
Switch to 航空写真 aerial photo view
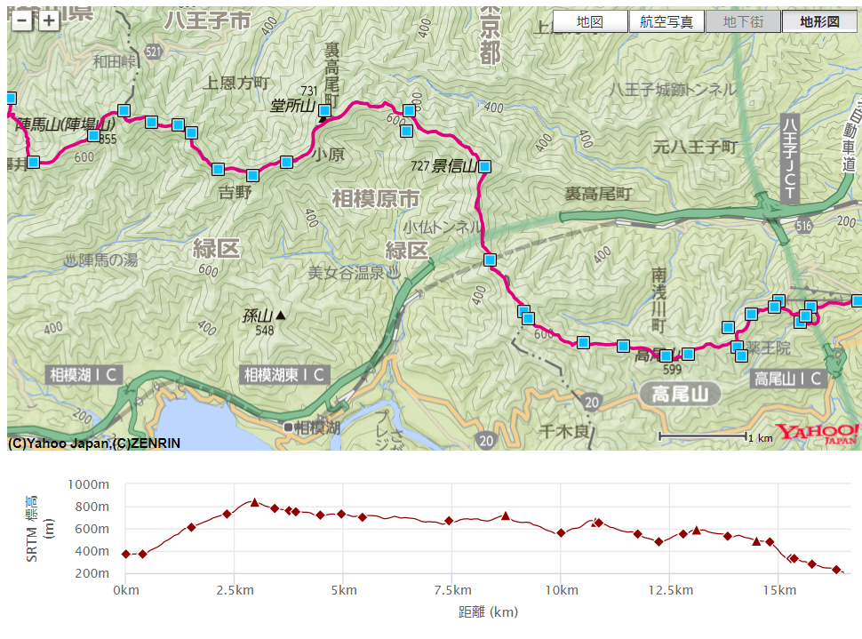point(666,21)
